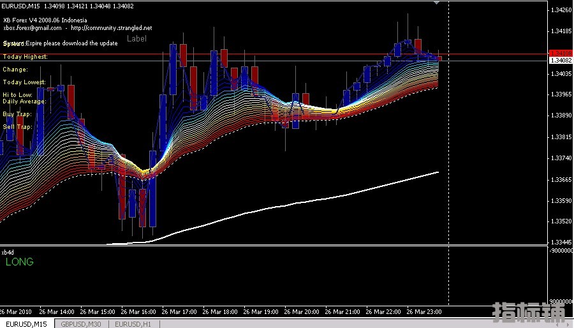Click the "Daily Average:" chart label
Viewport: 574px width, 328px height.
[x=24, y=101]
